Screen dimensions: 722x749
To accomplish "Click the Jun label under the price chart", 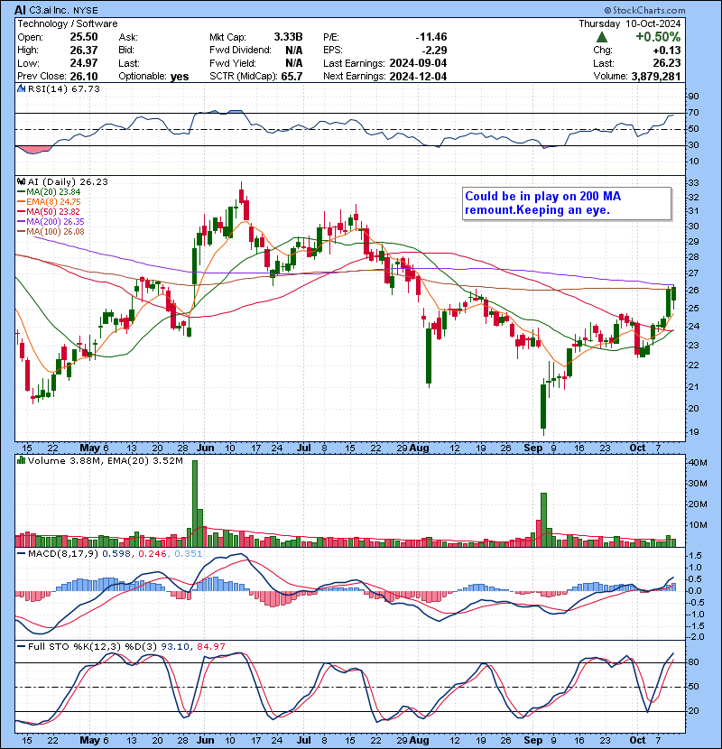I will 206,448.
